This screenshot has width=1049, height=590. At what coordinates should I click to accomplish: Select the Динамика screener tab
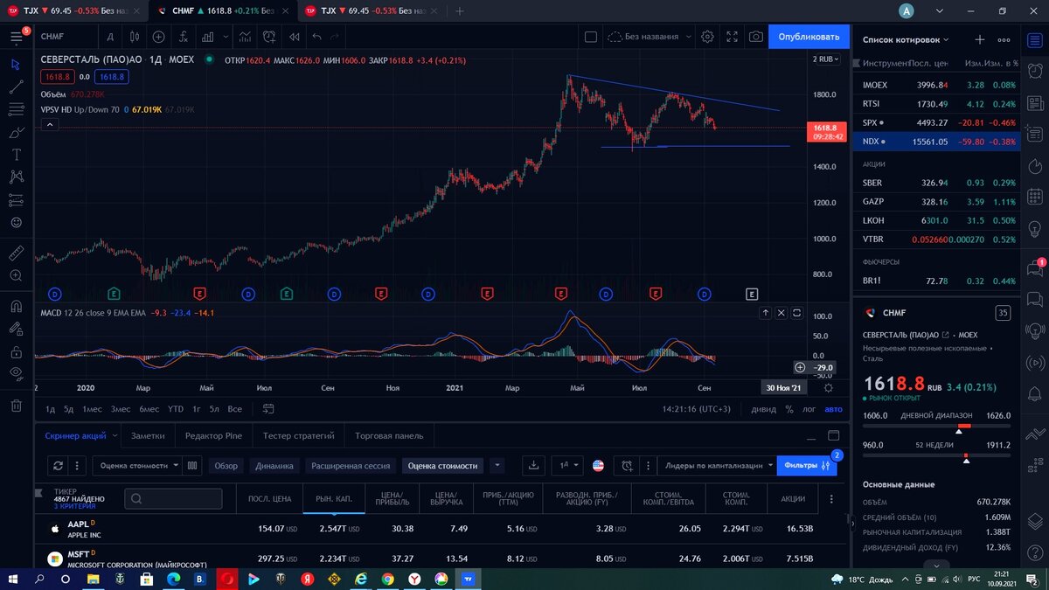pos(275,466)
